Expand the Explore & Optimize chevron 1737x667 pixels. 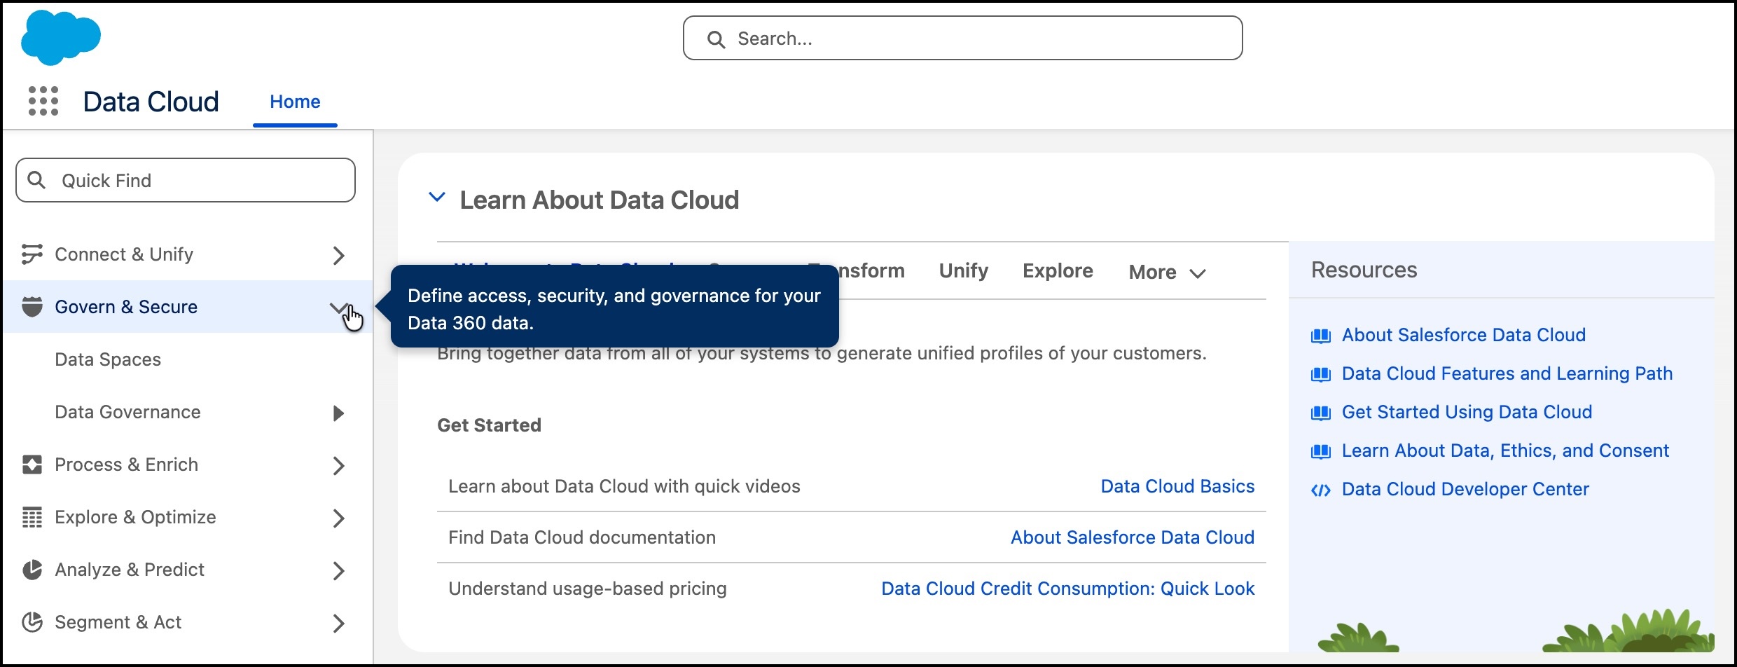(339, 518)
